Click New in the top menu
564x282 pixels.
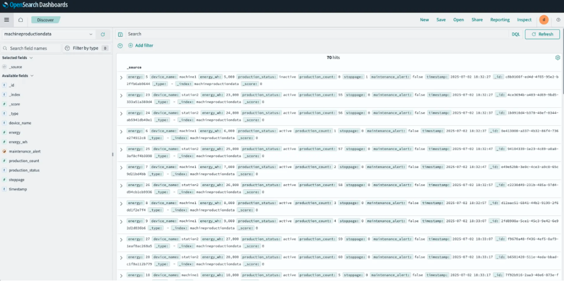coord(425,20)
